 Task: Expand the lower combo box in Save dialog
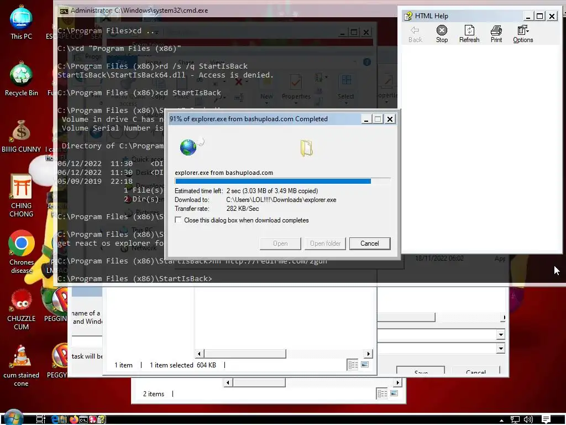(501, 349)
